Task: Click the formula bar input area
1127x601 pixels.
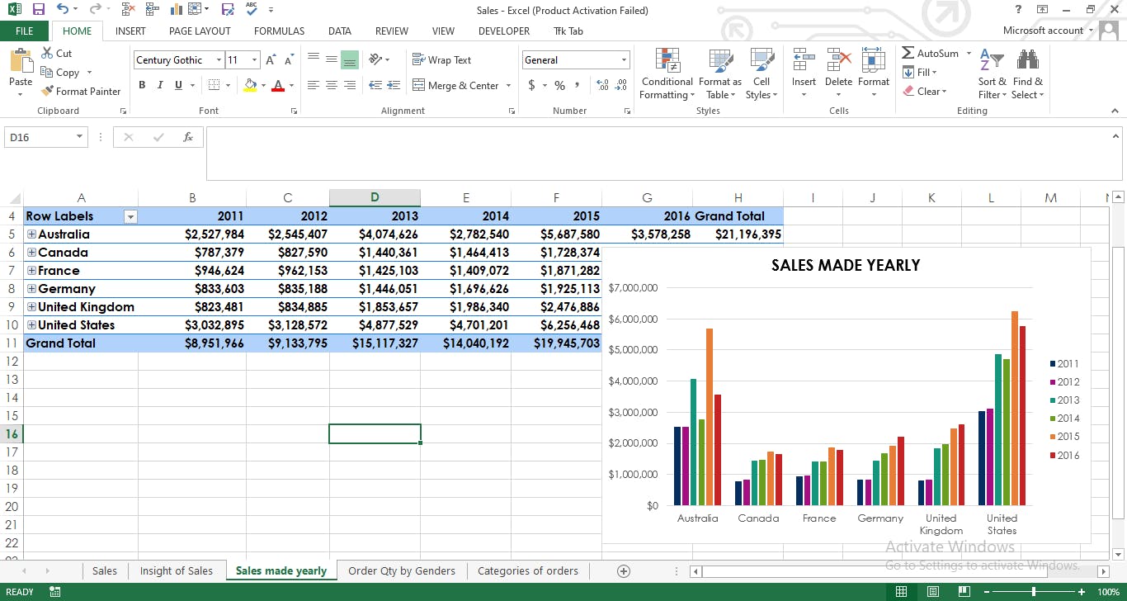Action: point(664,153)
